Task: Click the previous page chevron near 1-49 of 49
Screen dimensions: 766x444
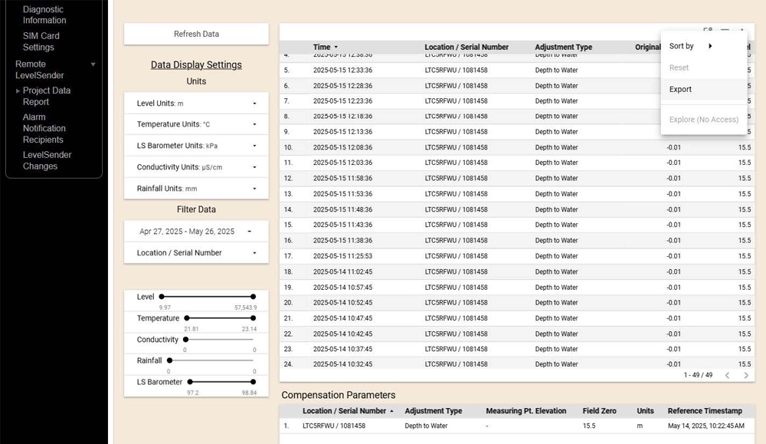Action: [727, 376]
